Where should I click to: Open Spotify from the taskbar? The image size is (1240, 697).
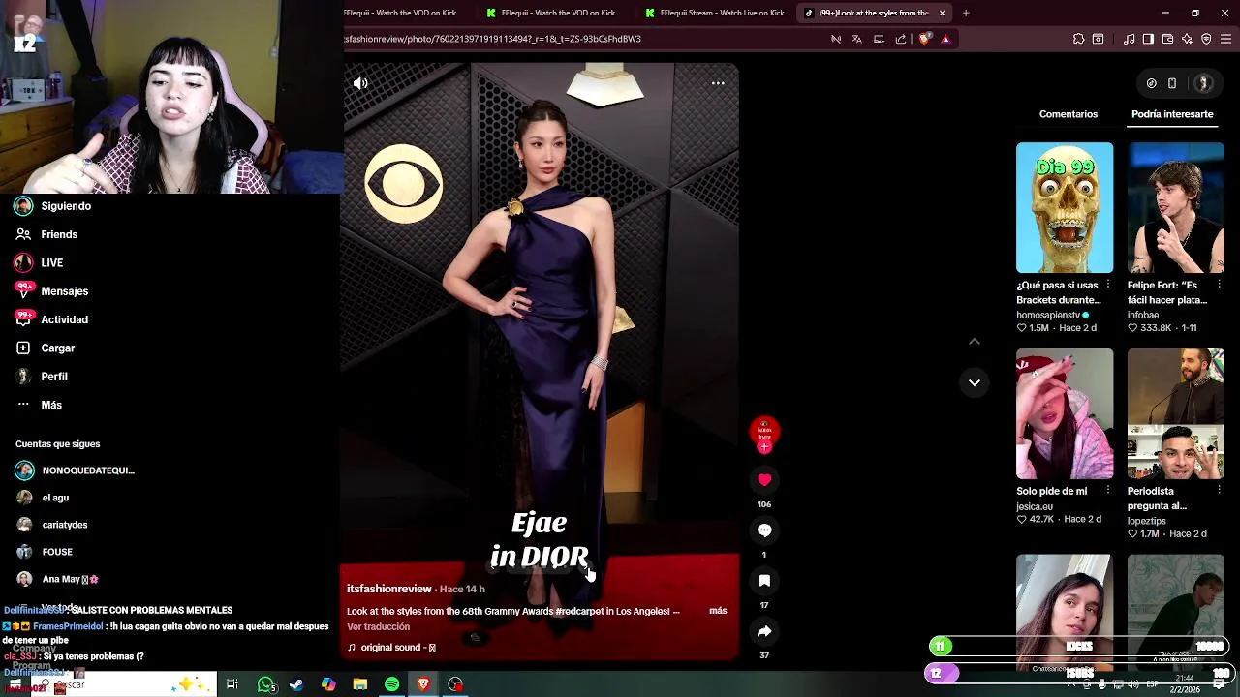pyautogui.click(x=391, y=684)
